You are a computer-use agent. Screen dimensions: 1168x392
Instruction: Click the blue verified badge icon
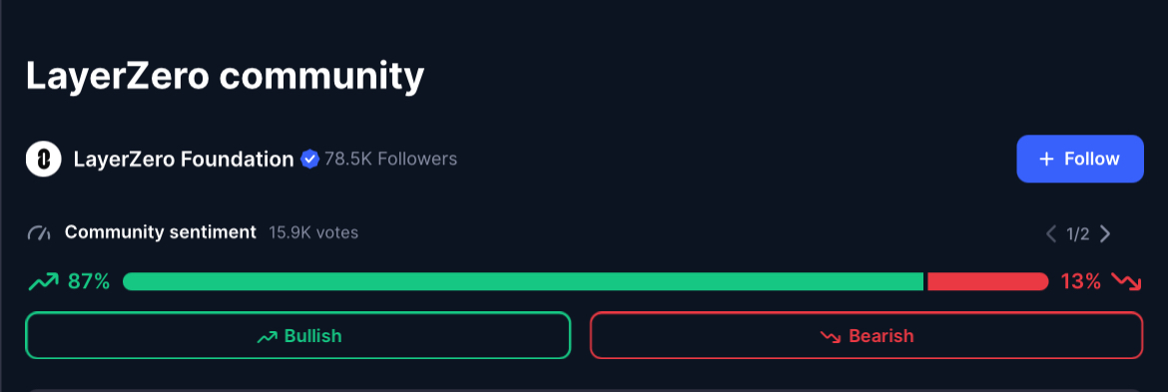coord(309,159)
